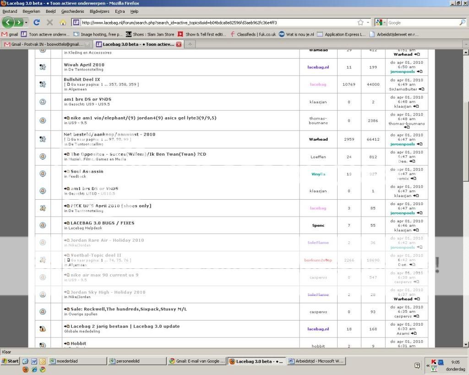Open the Bewerken menu
The height and width of the screenshot is (375, 469).
point(31,11)
